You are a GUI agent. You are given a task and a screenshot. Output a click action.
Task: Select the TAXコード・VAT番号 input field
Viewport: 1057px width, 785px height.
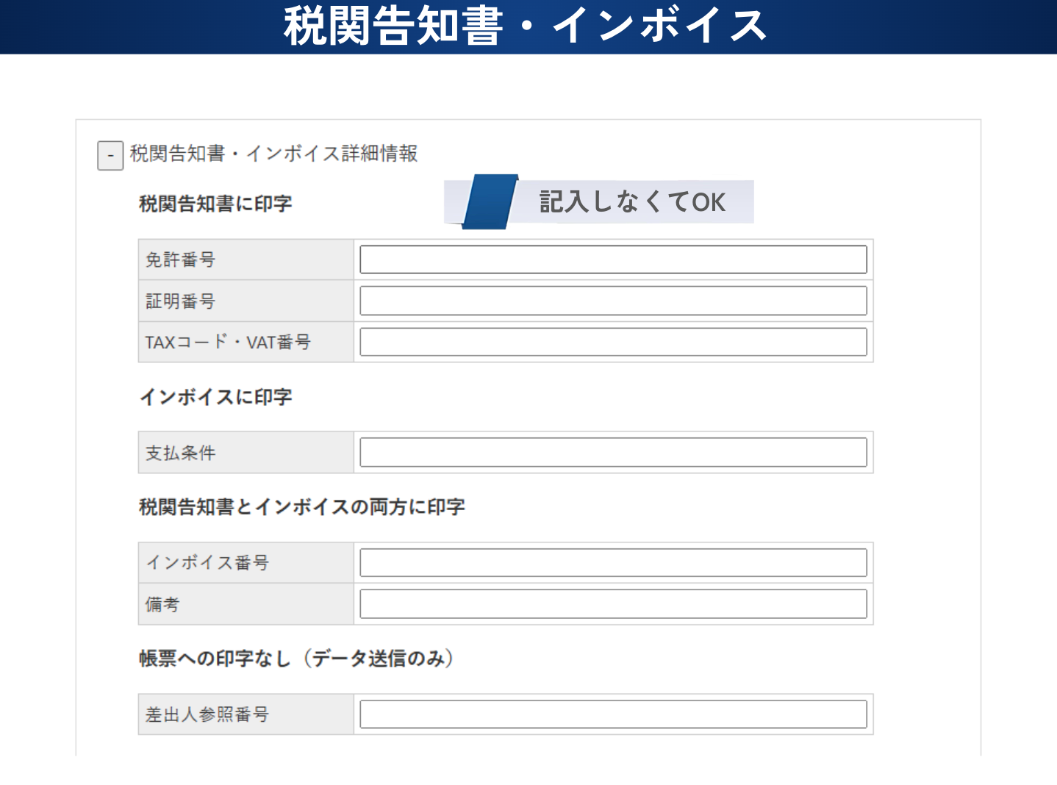(x=613, y=342)
